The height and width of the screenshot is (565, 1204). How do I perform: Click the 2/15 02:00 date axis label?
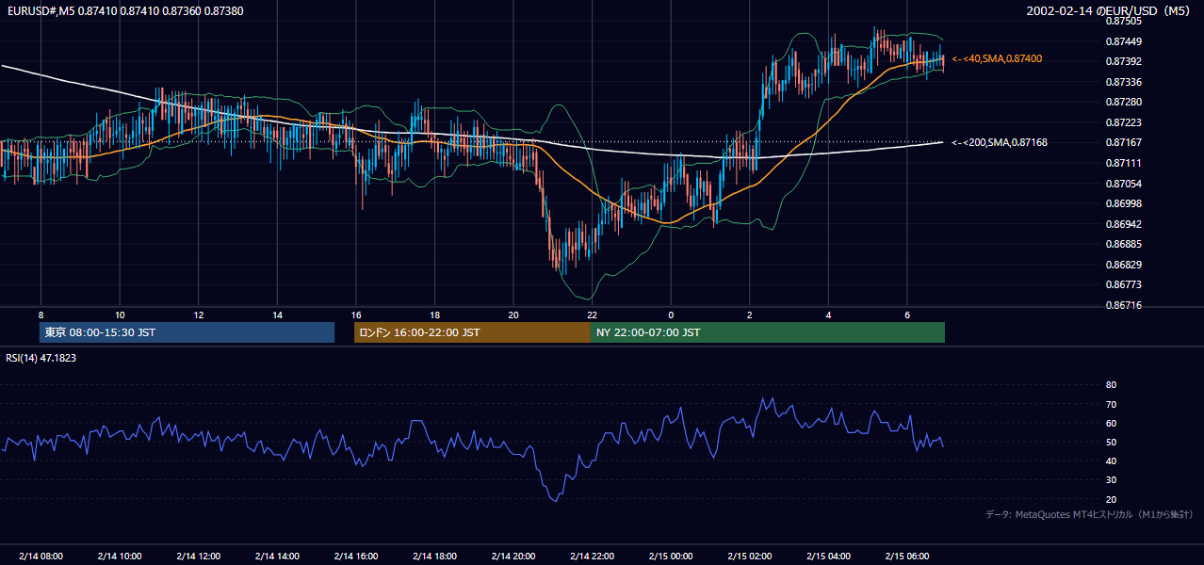click(x=750, y=556)
